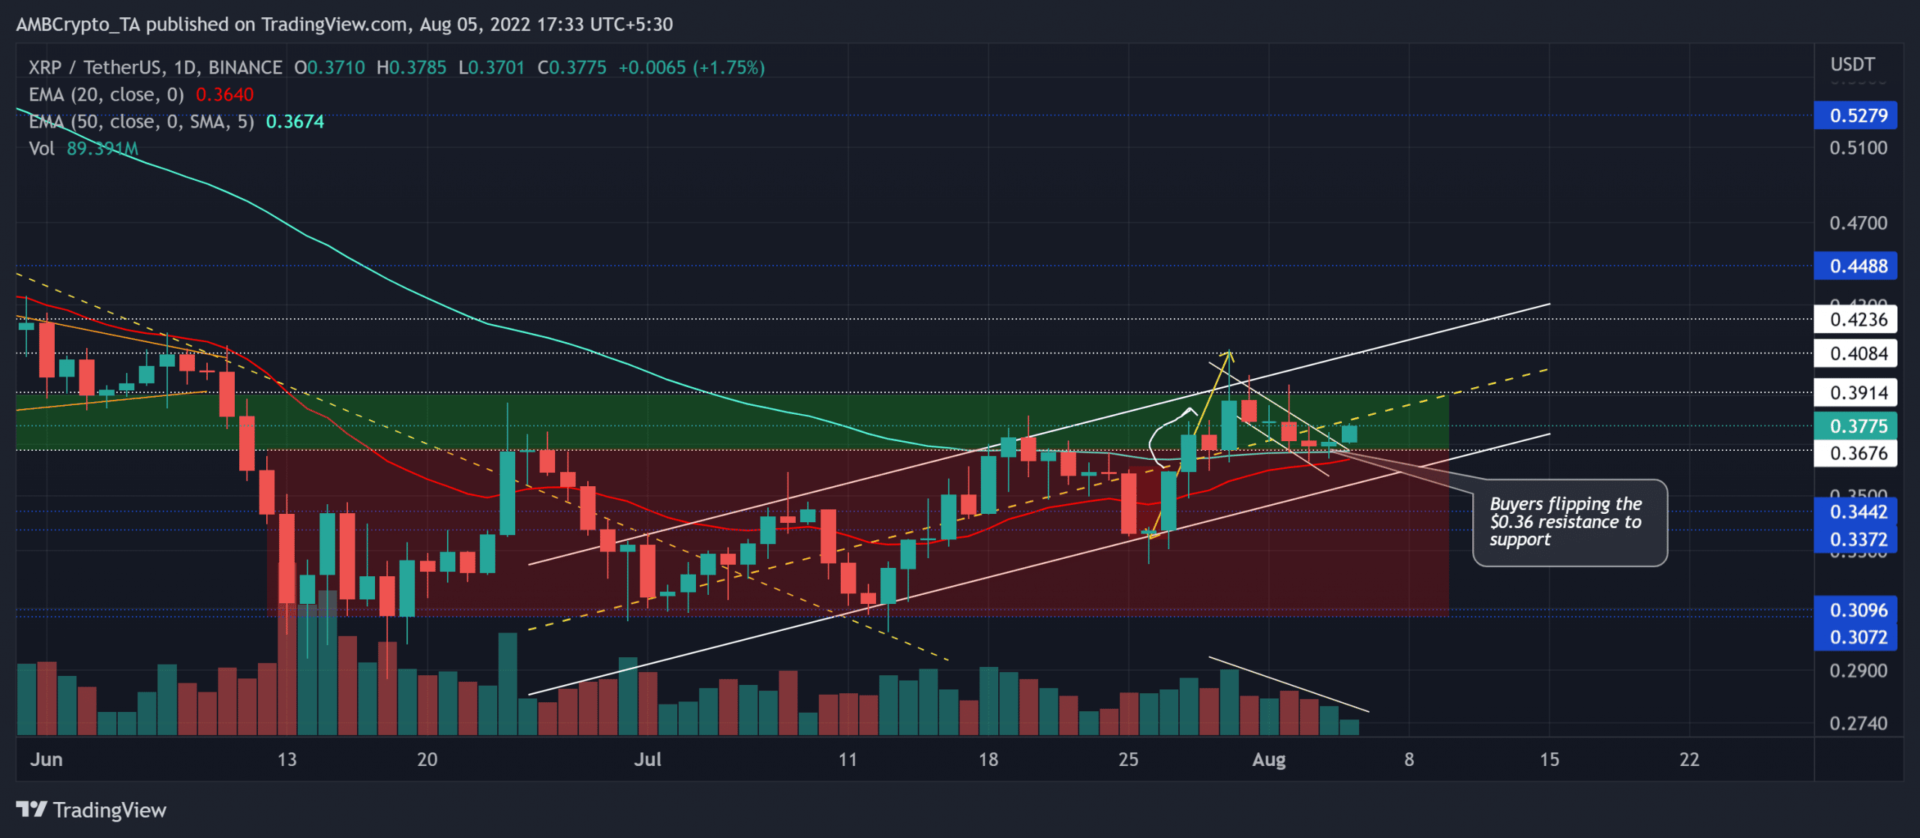Click the 0.2900 axis value
Viewport: 1920px width, 838px height.
point(1858,671)
